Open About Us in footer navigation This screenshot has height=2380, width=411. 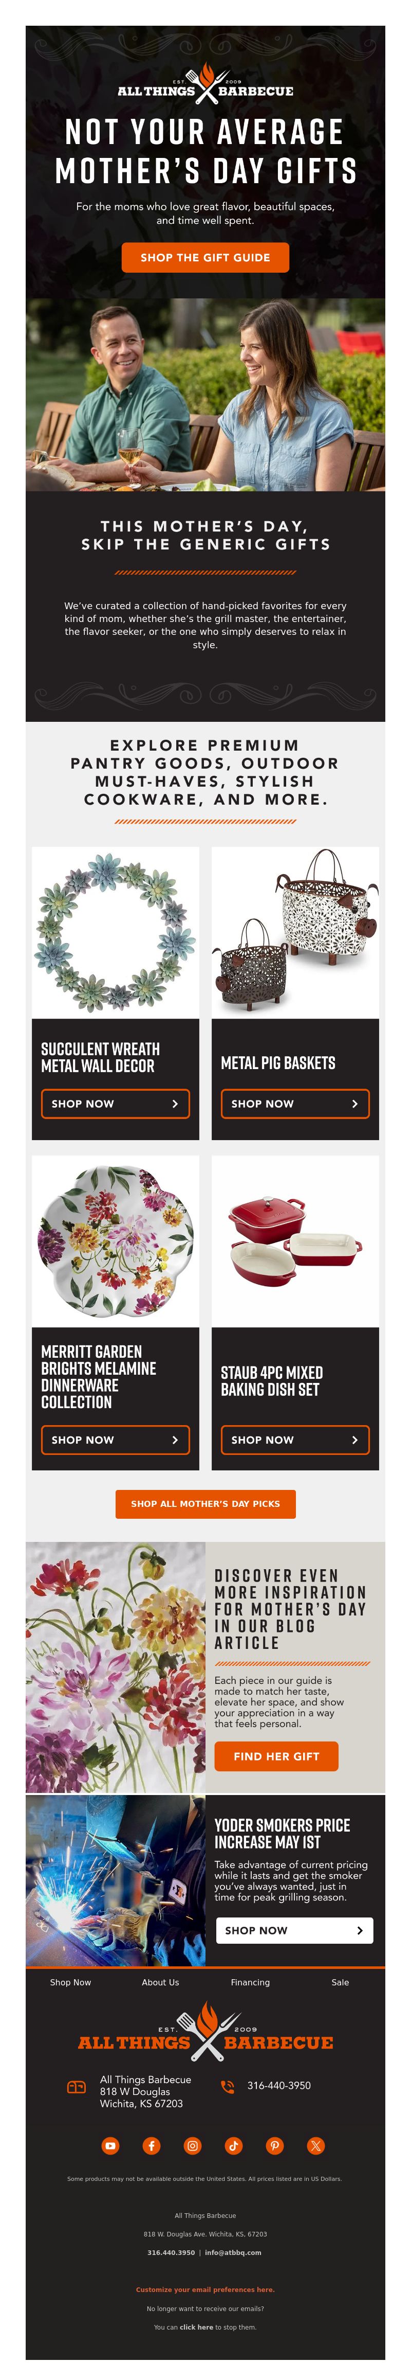[161, 1983]
